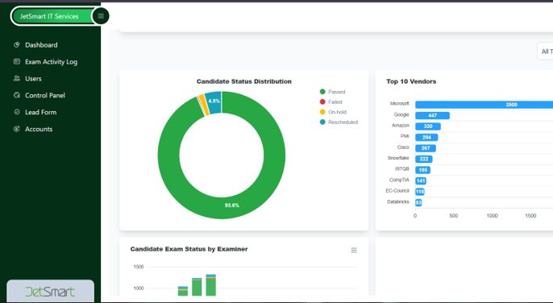Open the Examiner chart hamburger menu
The width and height of the screenshot is (553, 303).
pos(354,250)
